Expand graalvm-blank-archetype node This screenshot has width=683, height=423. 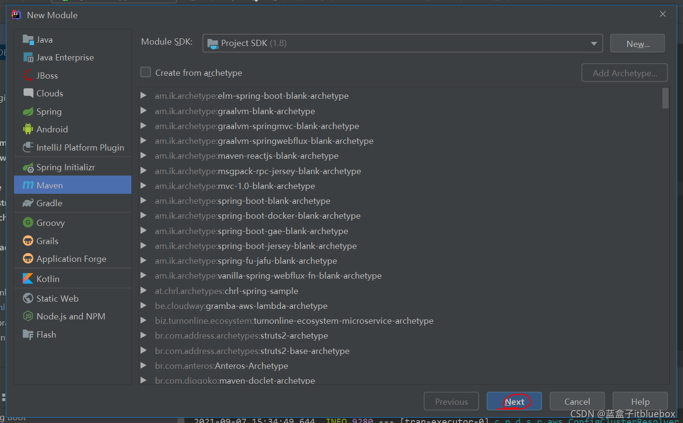tap(143, 111)
